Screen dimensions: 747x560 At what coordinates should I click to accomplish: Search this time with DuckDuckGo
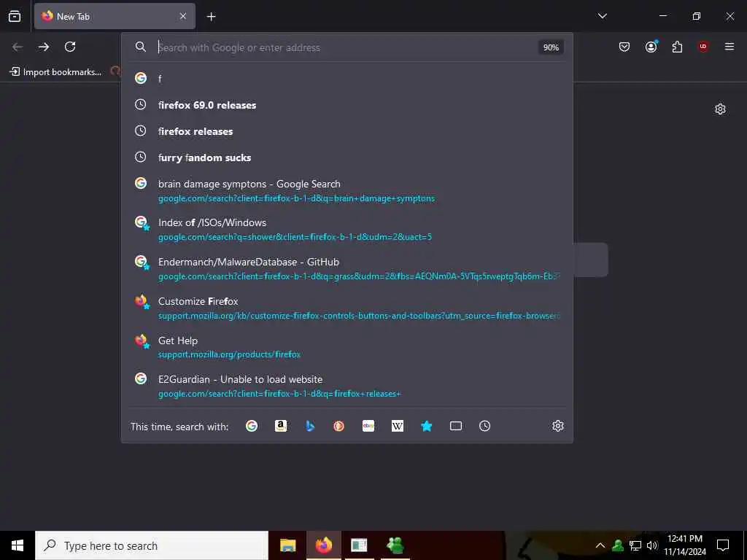[x=338, y=426]
